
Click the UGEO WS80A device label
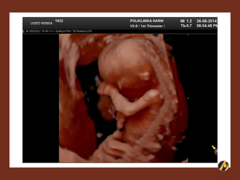[41, 23]
